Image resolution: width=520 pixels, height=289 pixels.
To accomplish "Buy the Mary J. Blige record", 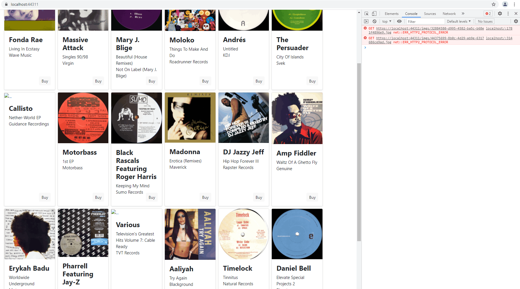I will coord(152,81).
